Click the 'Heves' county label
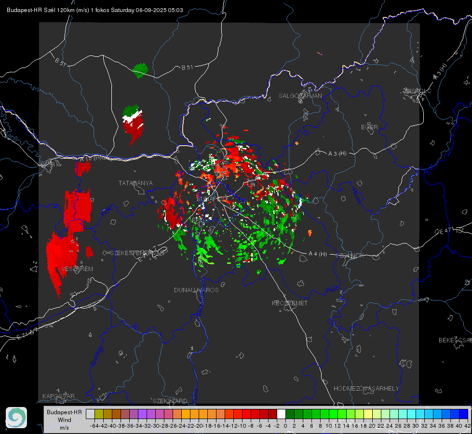 point(356,196)
